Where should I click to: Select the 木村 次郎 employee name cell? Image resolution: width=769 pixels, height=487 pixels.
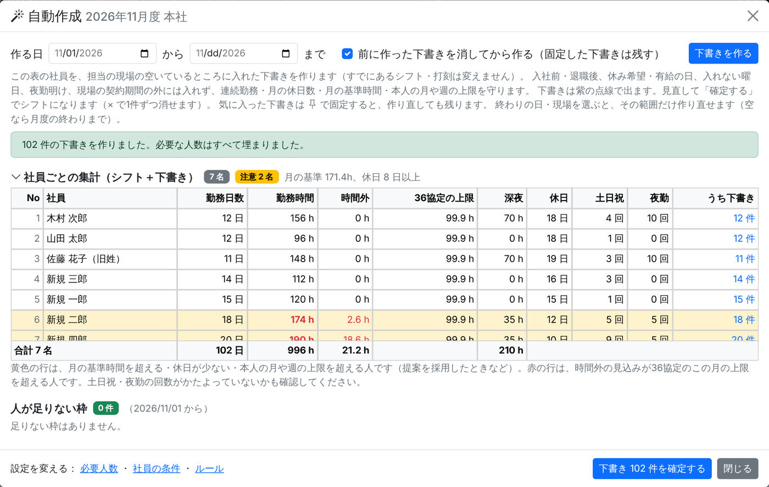(110, 219)
